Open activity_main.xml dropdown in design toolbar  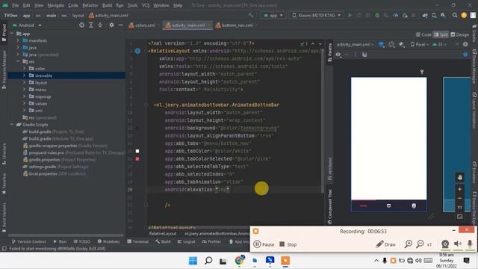coord(356,45)
